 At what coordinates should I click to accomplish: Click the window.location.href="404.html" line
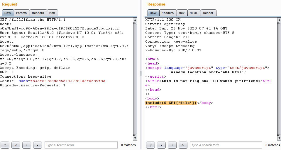[209, 72]
